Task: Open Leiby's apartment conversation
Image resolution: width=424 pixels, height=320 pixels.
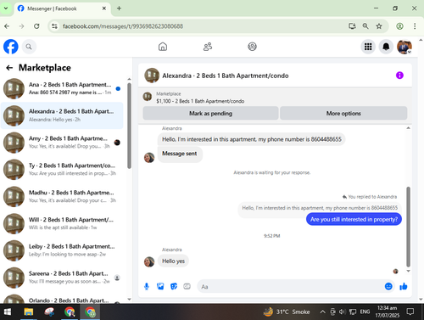Action: tap(62, 250)
